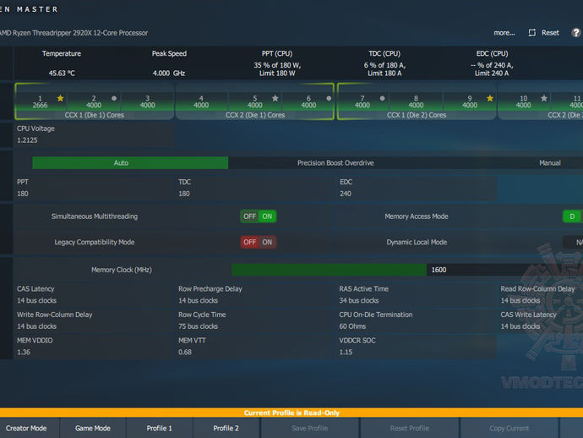Switch to Manual control mode
The image size is (583, 438).
(550, 163)
